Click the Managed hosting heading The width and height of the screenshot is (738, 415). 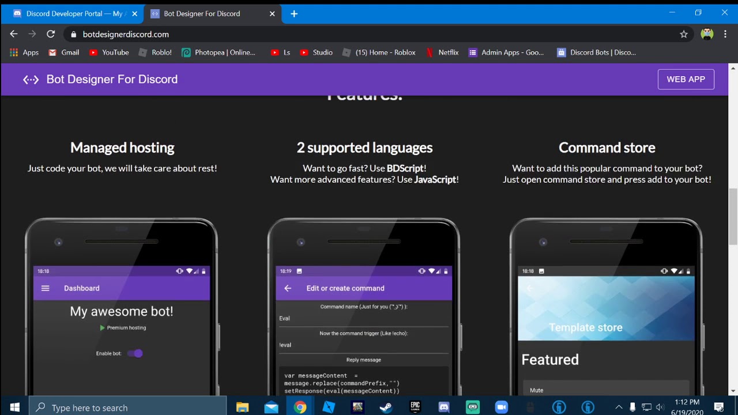(122, 148)
